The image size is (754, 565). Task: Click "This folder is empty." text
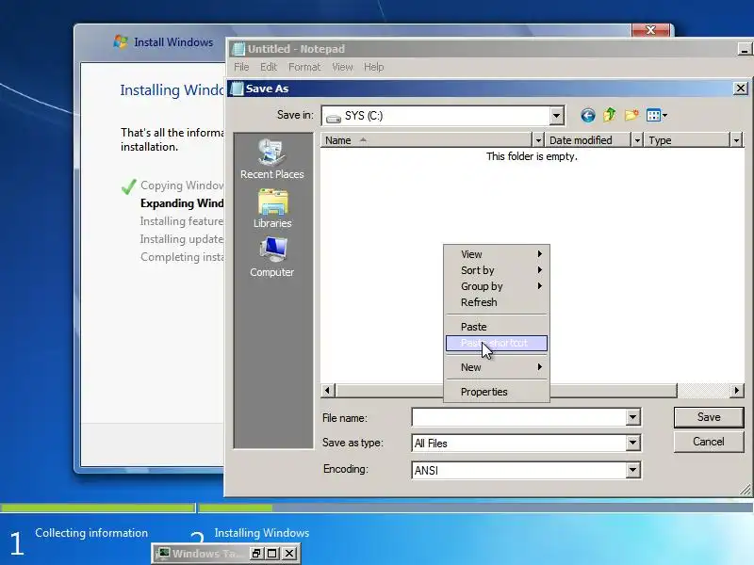(532, 156)
